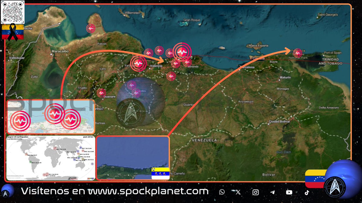Open WhatsApp icon in footer

point(222,192)
